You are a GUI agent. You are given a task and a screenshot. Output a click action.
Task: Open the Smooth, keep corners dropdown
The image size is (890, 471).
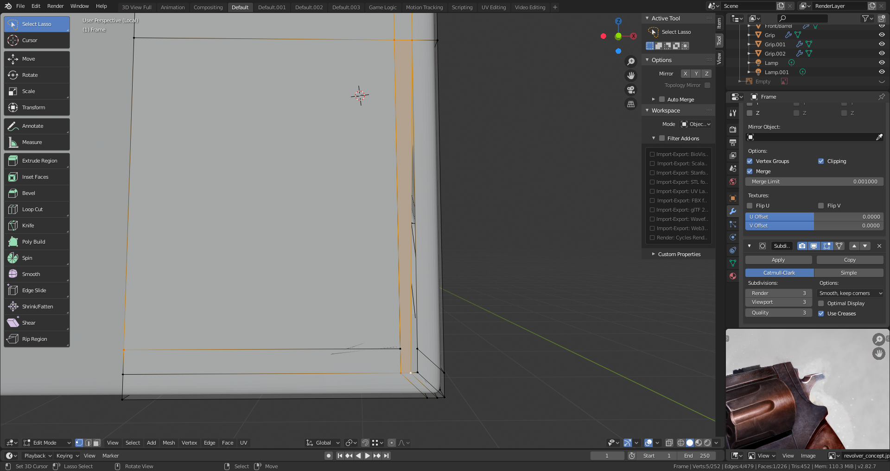[x=850, y=293]
